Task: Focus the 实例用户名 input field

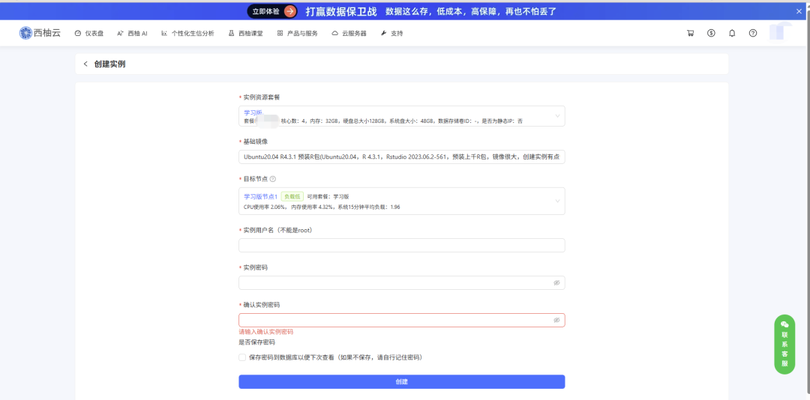Action: (x=402, y=245)
